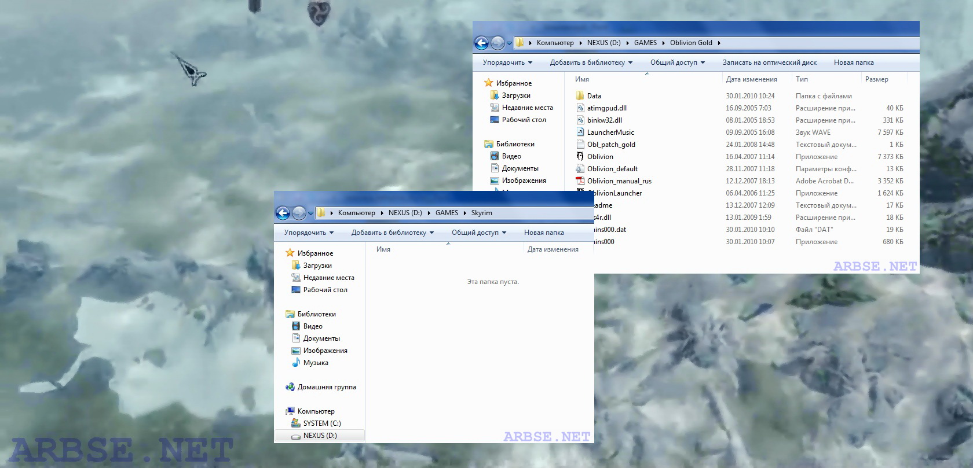Image resolution: width=973 pixels, height=468 pixels.
Task: Expand arrow after Oblivion Gold breadcrumb
Action: [x=719, y=43]
